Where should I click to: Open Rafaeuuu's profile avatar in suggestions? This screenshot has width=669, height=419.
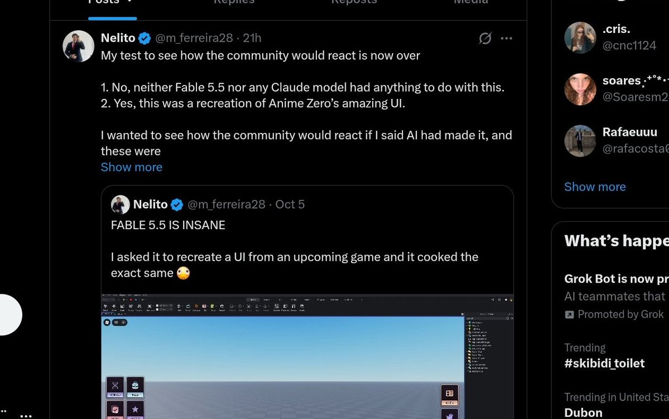580,141
